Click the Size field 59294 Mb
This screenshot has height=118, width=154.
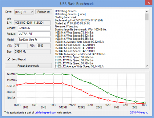click(32, 52)
